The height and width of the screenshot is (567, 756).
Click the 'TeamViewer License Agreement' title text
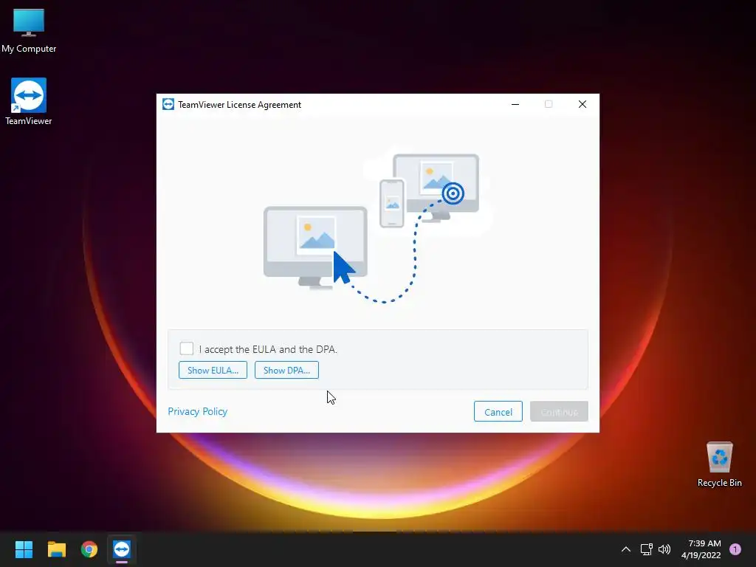coord(240,105)
